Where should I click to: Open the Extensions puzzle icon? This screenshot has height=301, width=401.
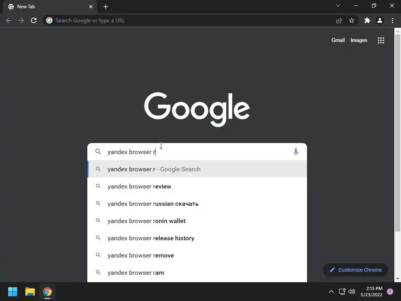[367, 20]
